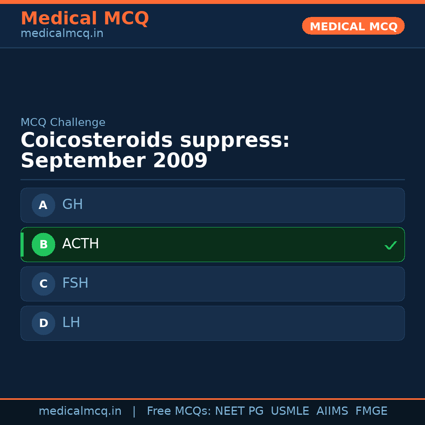Click NEET PG in the footer
Viewport: 425px width, 425px height.
pos(239,411)
